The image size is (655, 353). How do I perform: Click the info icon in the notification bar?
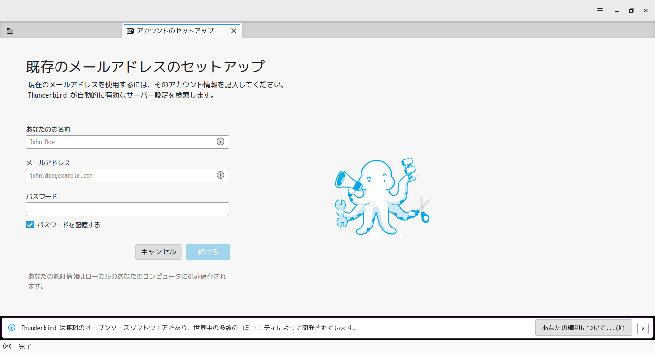coord(11,328)
